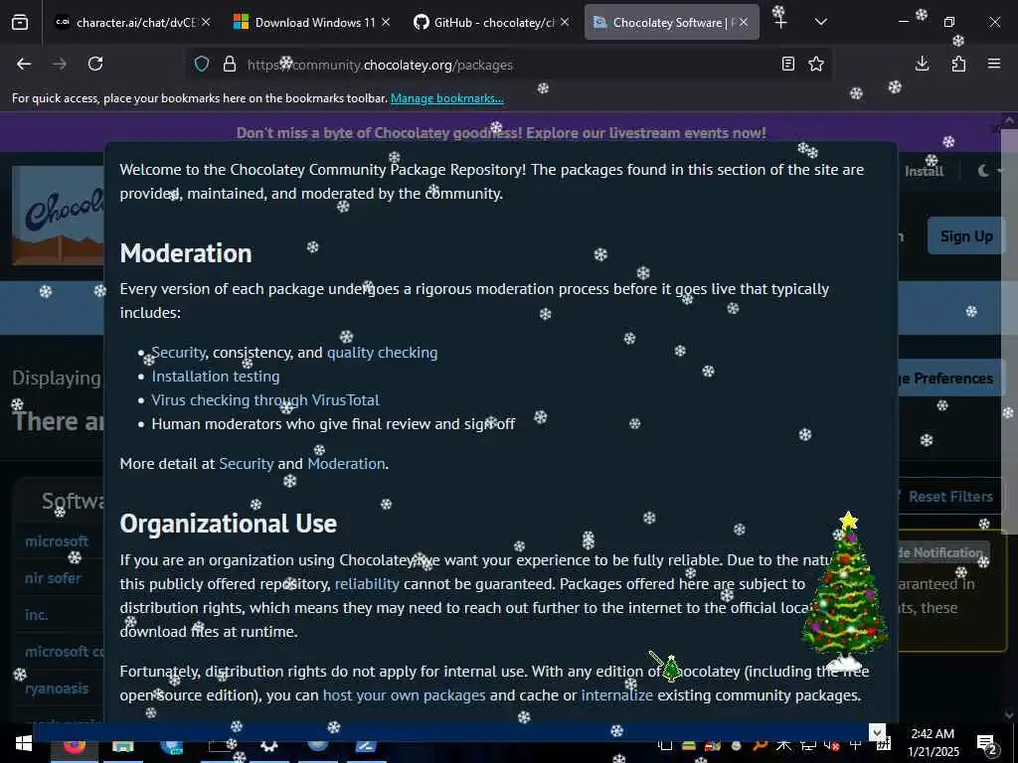1018x763 pixels.
Task: Open the Security link in the moderation list
Action: click(179, 353)
